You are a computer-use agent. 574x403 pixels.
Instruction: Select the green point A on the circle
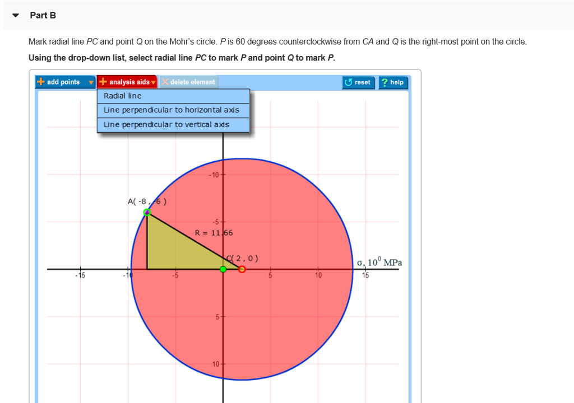(147, 212)
